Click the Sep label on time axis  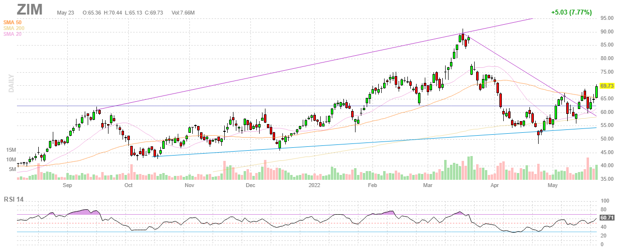click(67, 185)
